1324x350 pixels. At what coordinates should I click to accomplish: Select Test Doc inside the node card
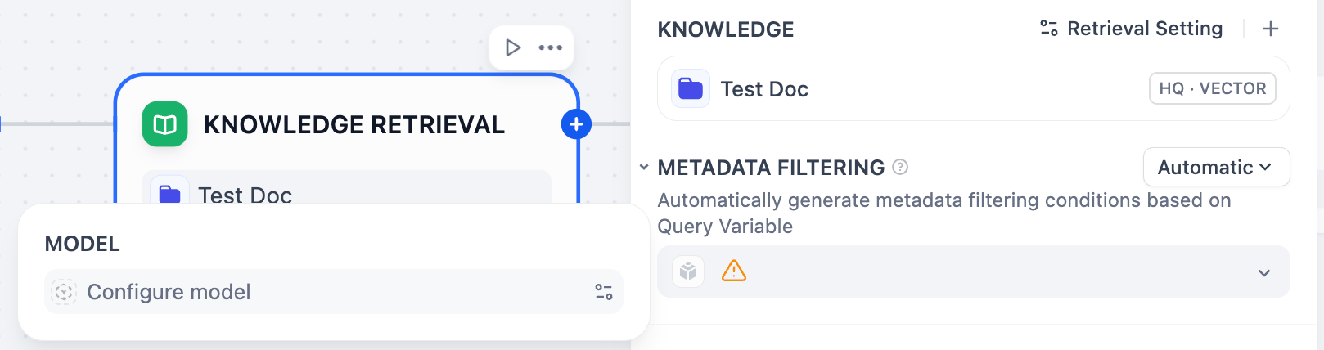[x=245, y=195]
